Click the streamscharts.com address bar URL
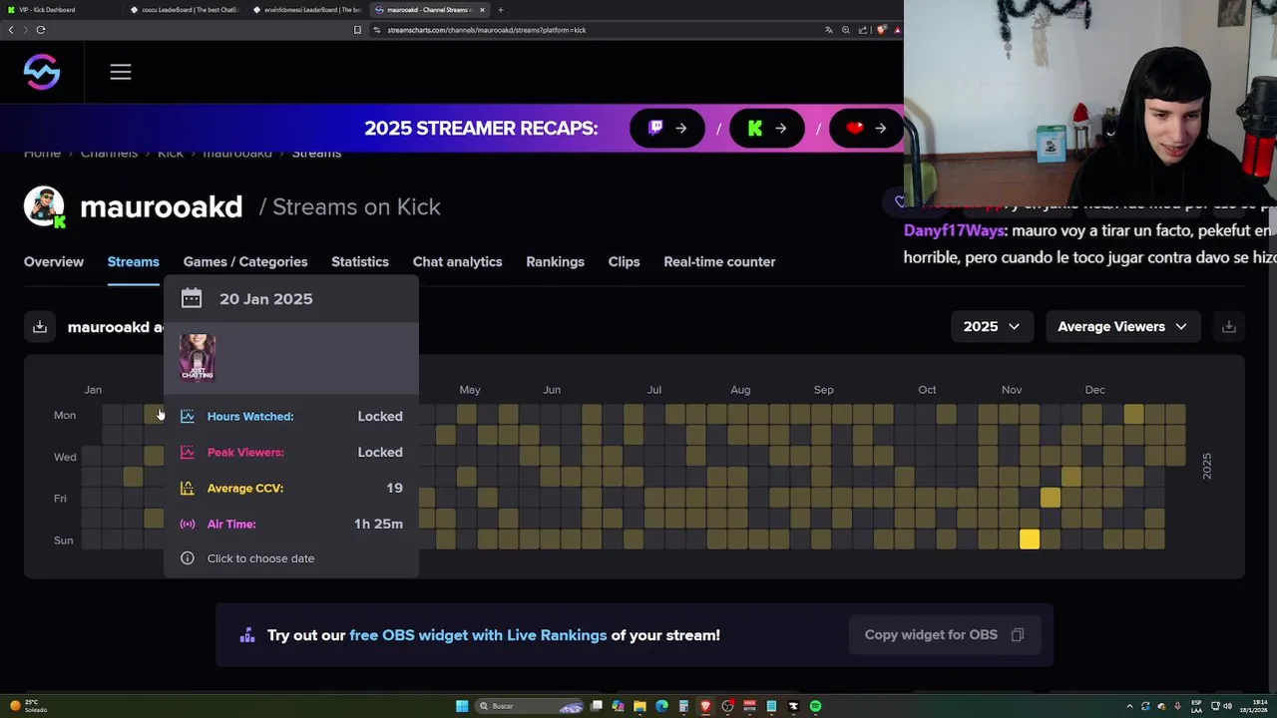The height and width of the screenshot is (718, 1277). pyautogui.click(x=487, y=30)
